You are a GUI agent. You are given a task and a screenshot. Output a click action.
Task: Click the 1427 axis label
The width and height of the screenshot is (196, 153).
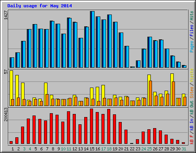click(6, 15)
